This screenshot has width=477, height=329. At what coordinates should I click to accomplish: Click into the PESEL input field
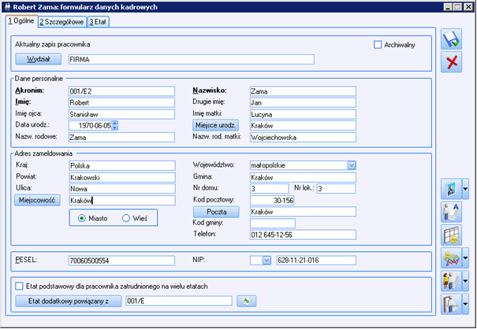click(120, 260)
